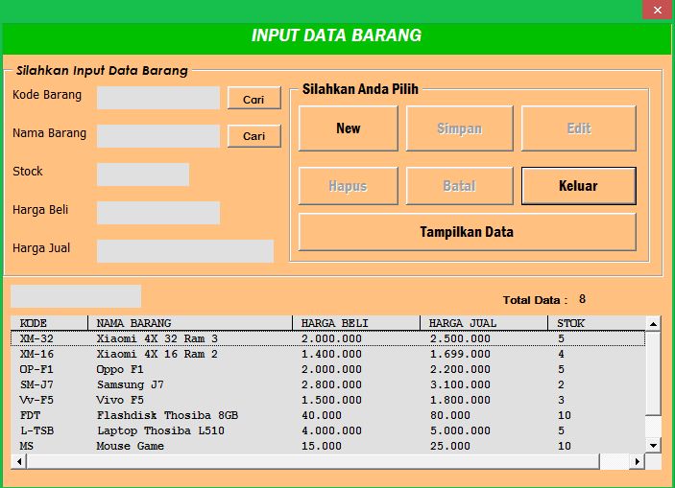The height and width of the screenshot is (488, 675).
Task: Click the 2.500.000 selling price cell
Action: (x=460, y=338)
